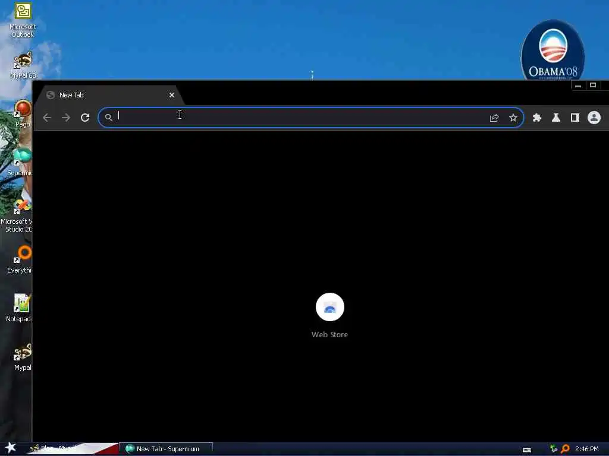Select the bottom Mypal desktop shortcut

23,357
